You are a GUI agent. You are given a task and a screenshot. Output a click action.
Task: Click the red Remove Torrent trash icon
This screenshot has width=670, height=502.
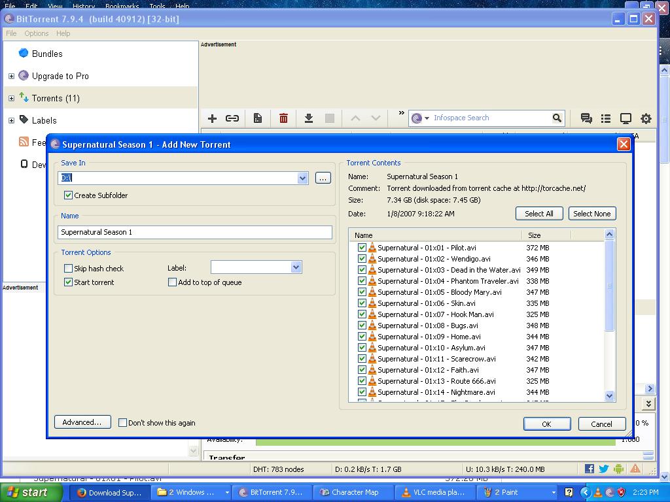pyautogui.click(x=283, y=118)
